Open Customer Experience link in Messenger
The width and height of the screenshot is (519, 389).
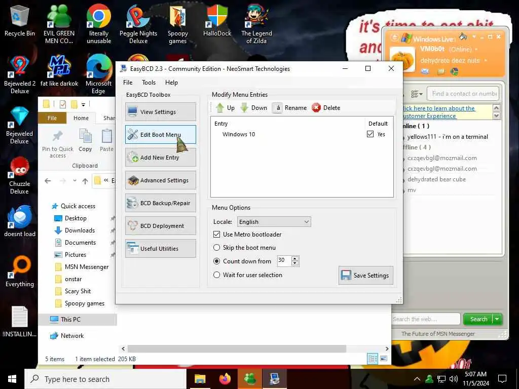tap(439, 112)
